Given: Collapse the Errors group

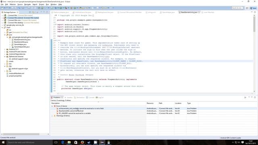Looking at the screenshot, I should coord(52,106).
